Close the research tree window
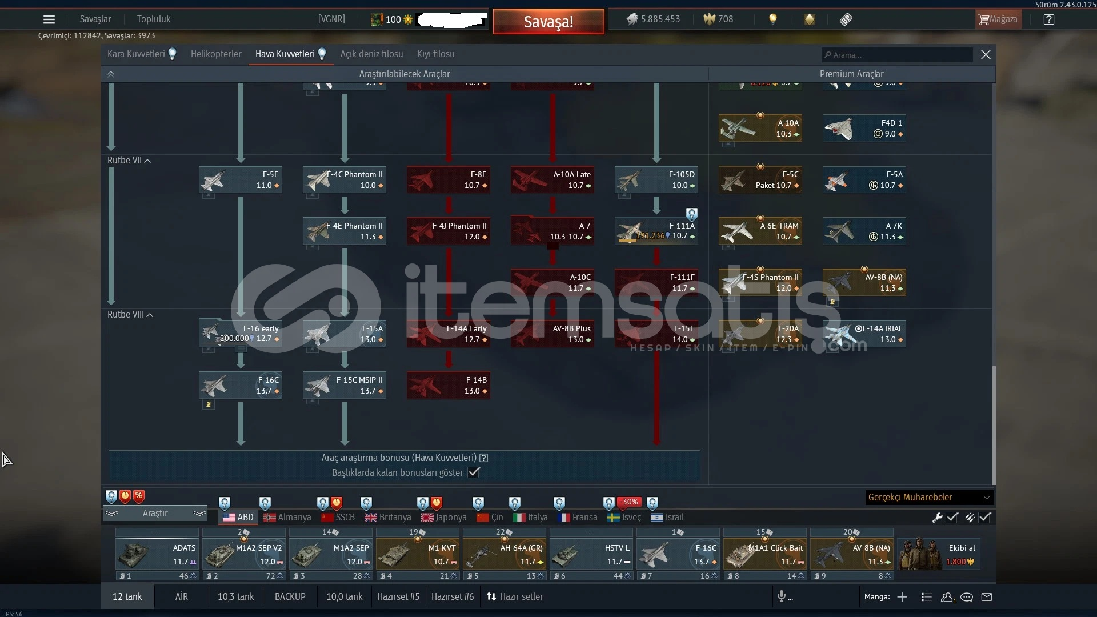This screenshot has width=1097, height=617. tap(986, 54)
